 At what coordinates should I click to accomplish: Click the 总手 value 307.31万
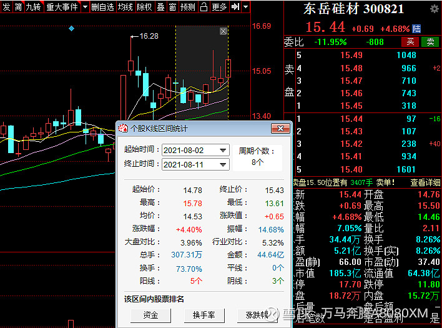(187, 255)
